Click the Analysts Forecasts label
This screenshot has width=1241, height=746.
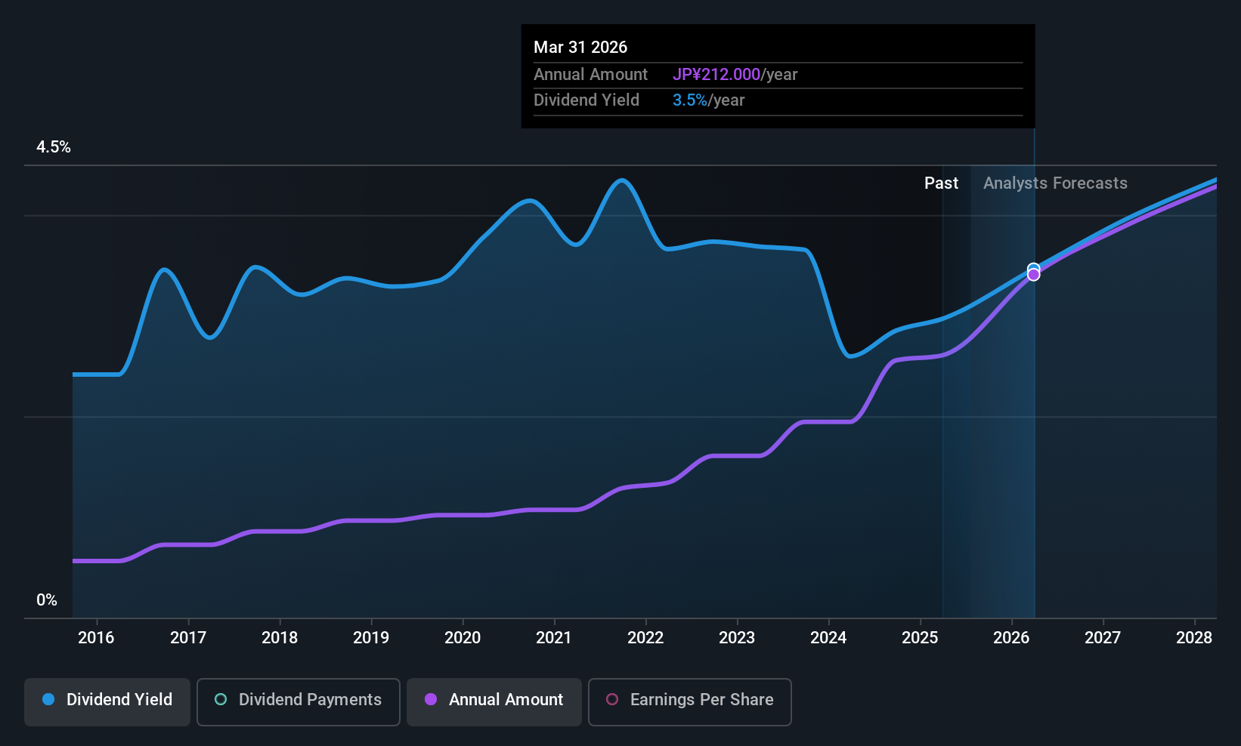click(1055, 183)
